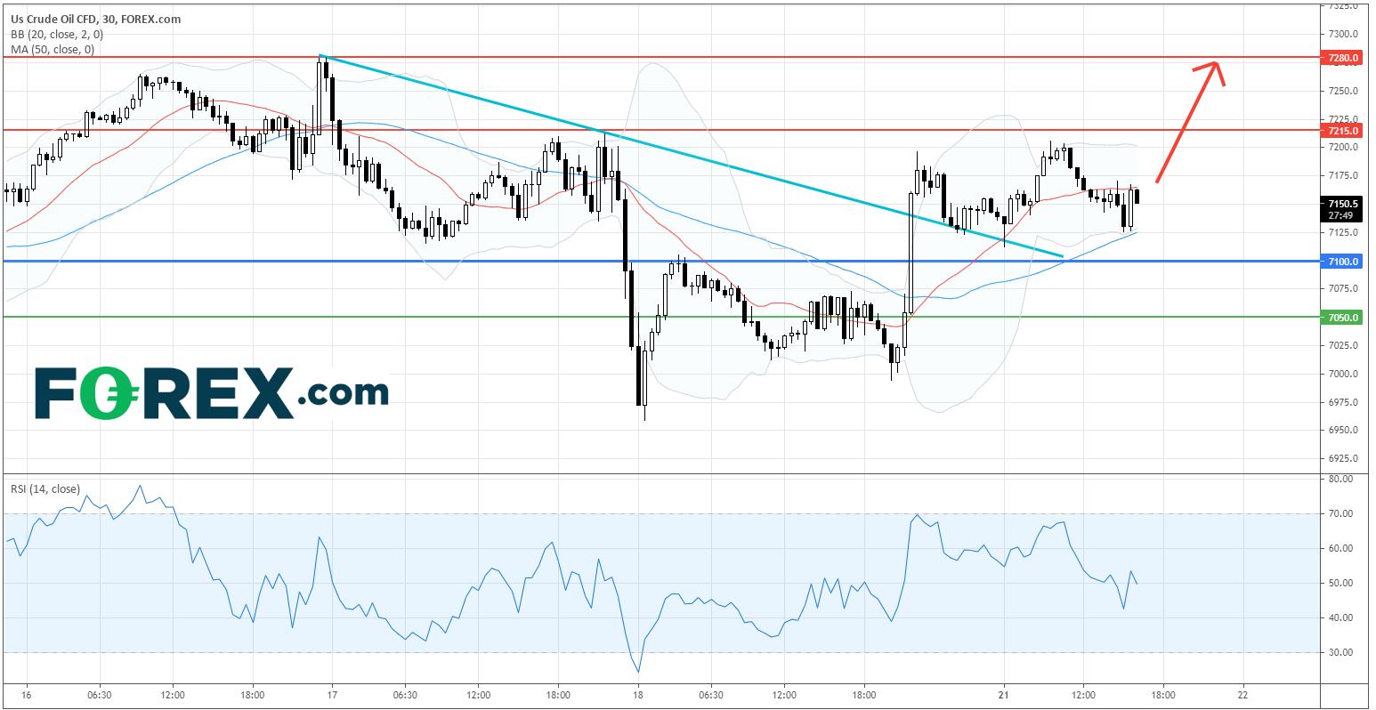Click the 80.00 RSI axis label
Image resolution: width=1376 pixels, height=710 pixels.
click(1340, 479)
